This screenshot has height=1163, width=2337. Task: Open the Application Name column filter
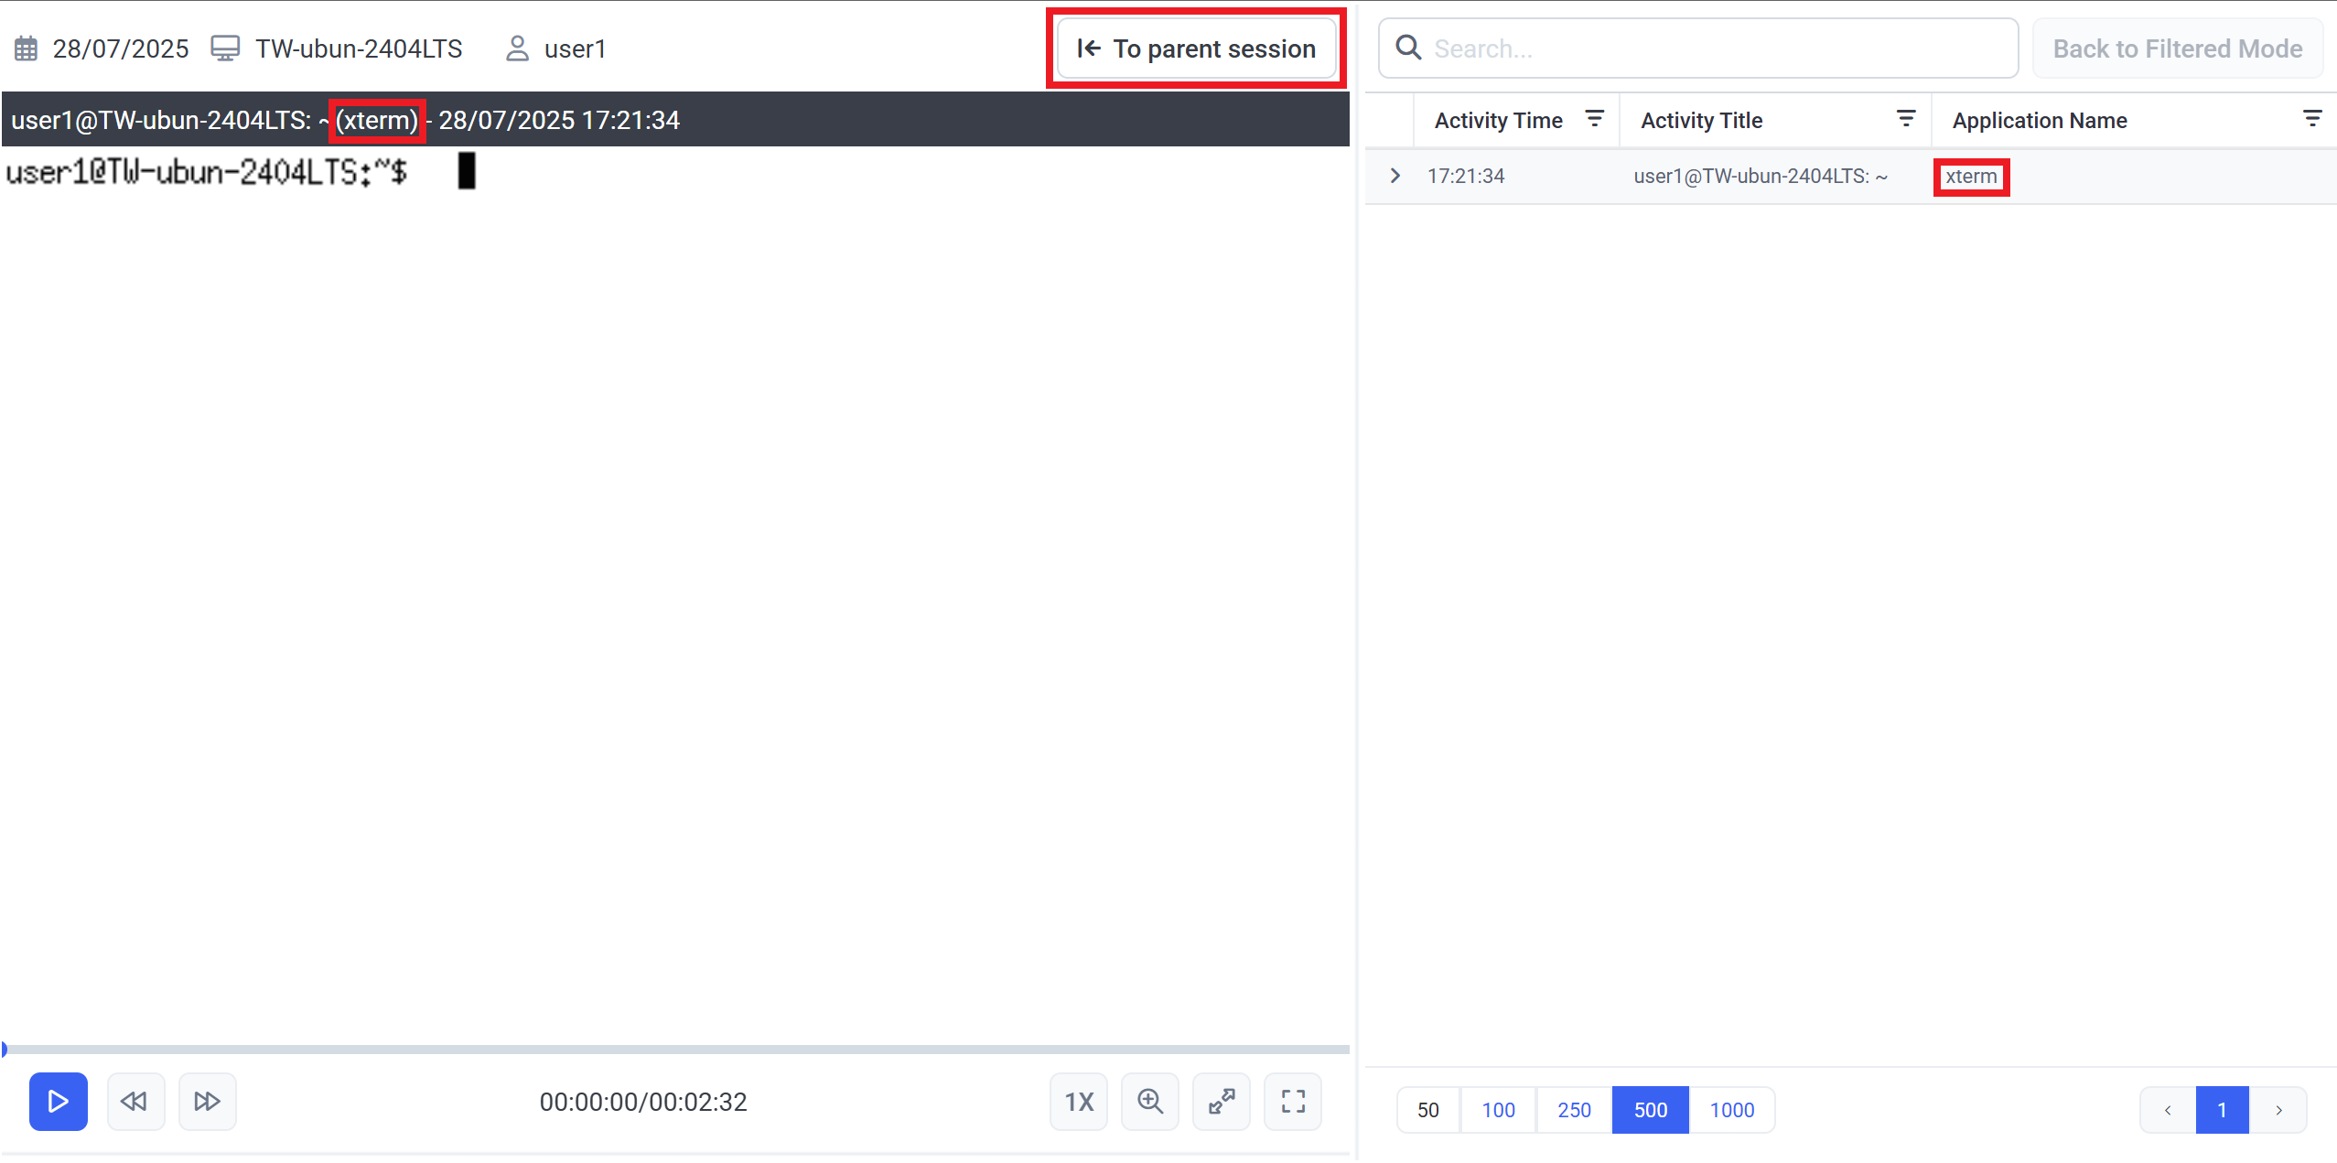[2311, 119]
